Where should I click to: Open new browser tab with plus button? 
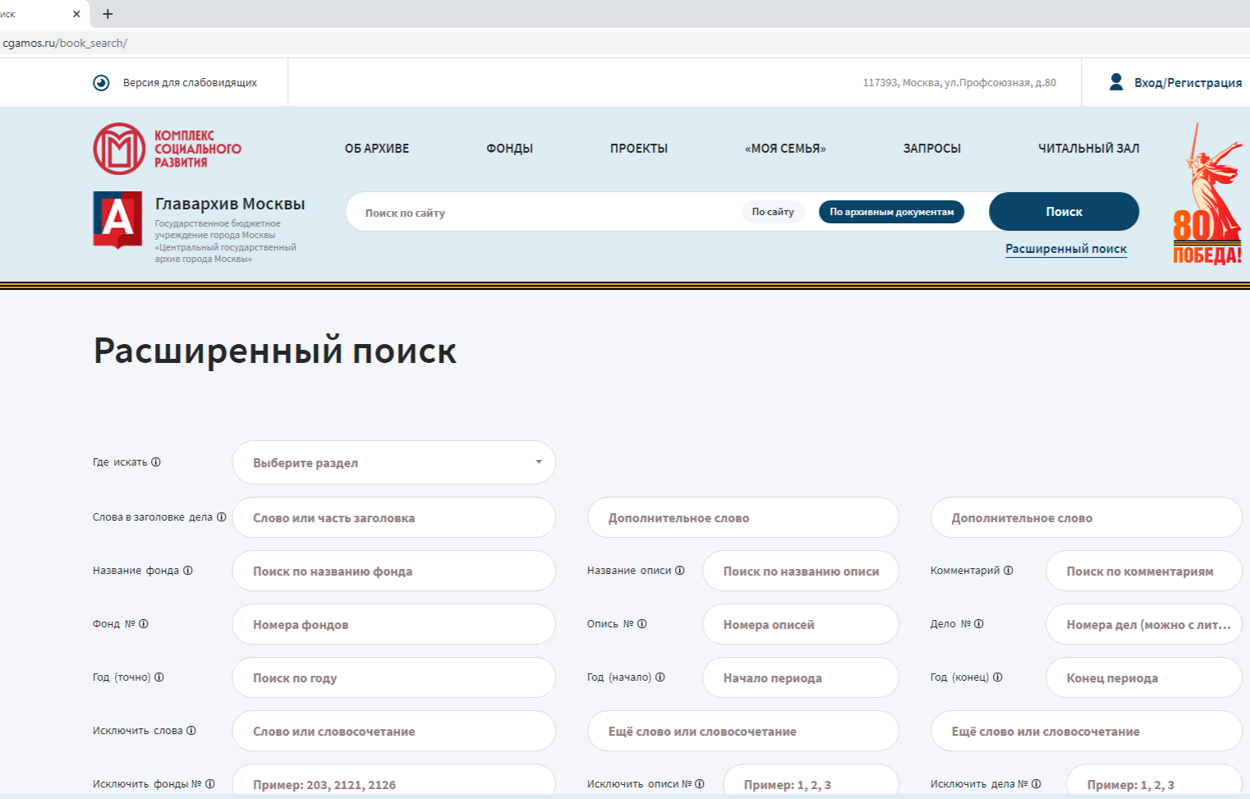click(108, 14)
